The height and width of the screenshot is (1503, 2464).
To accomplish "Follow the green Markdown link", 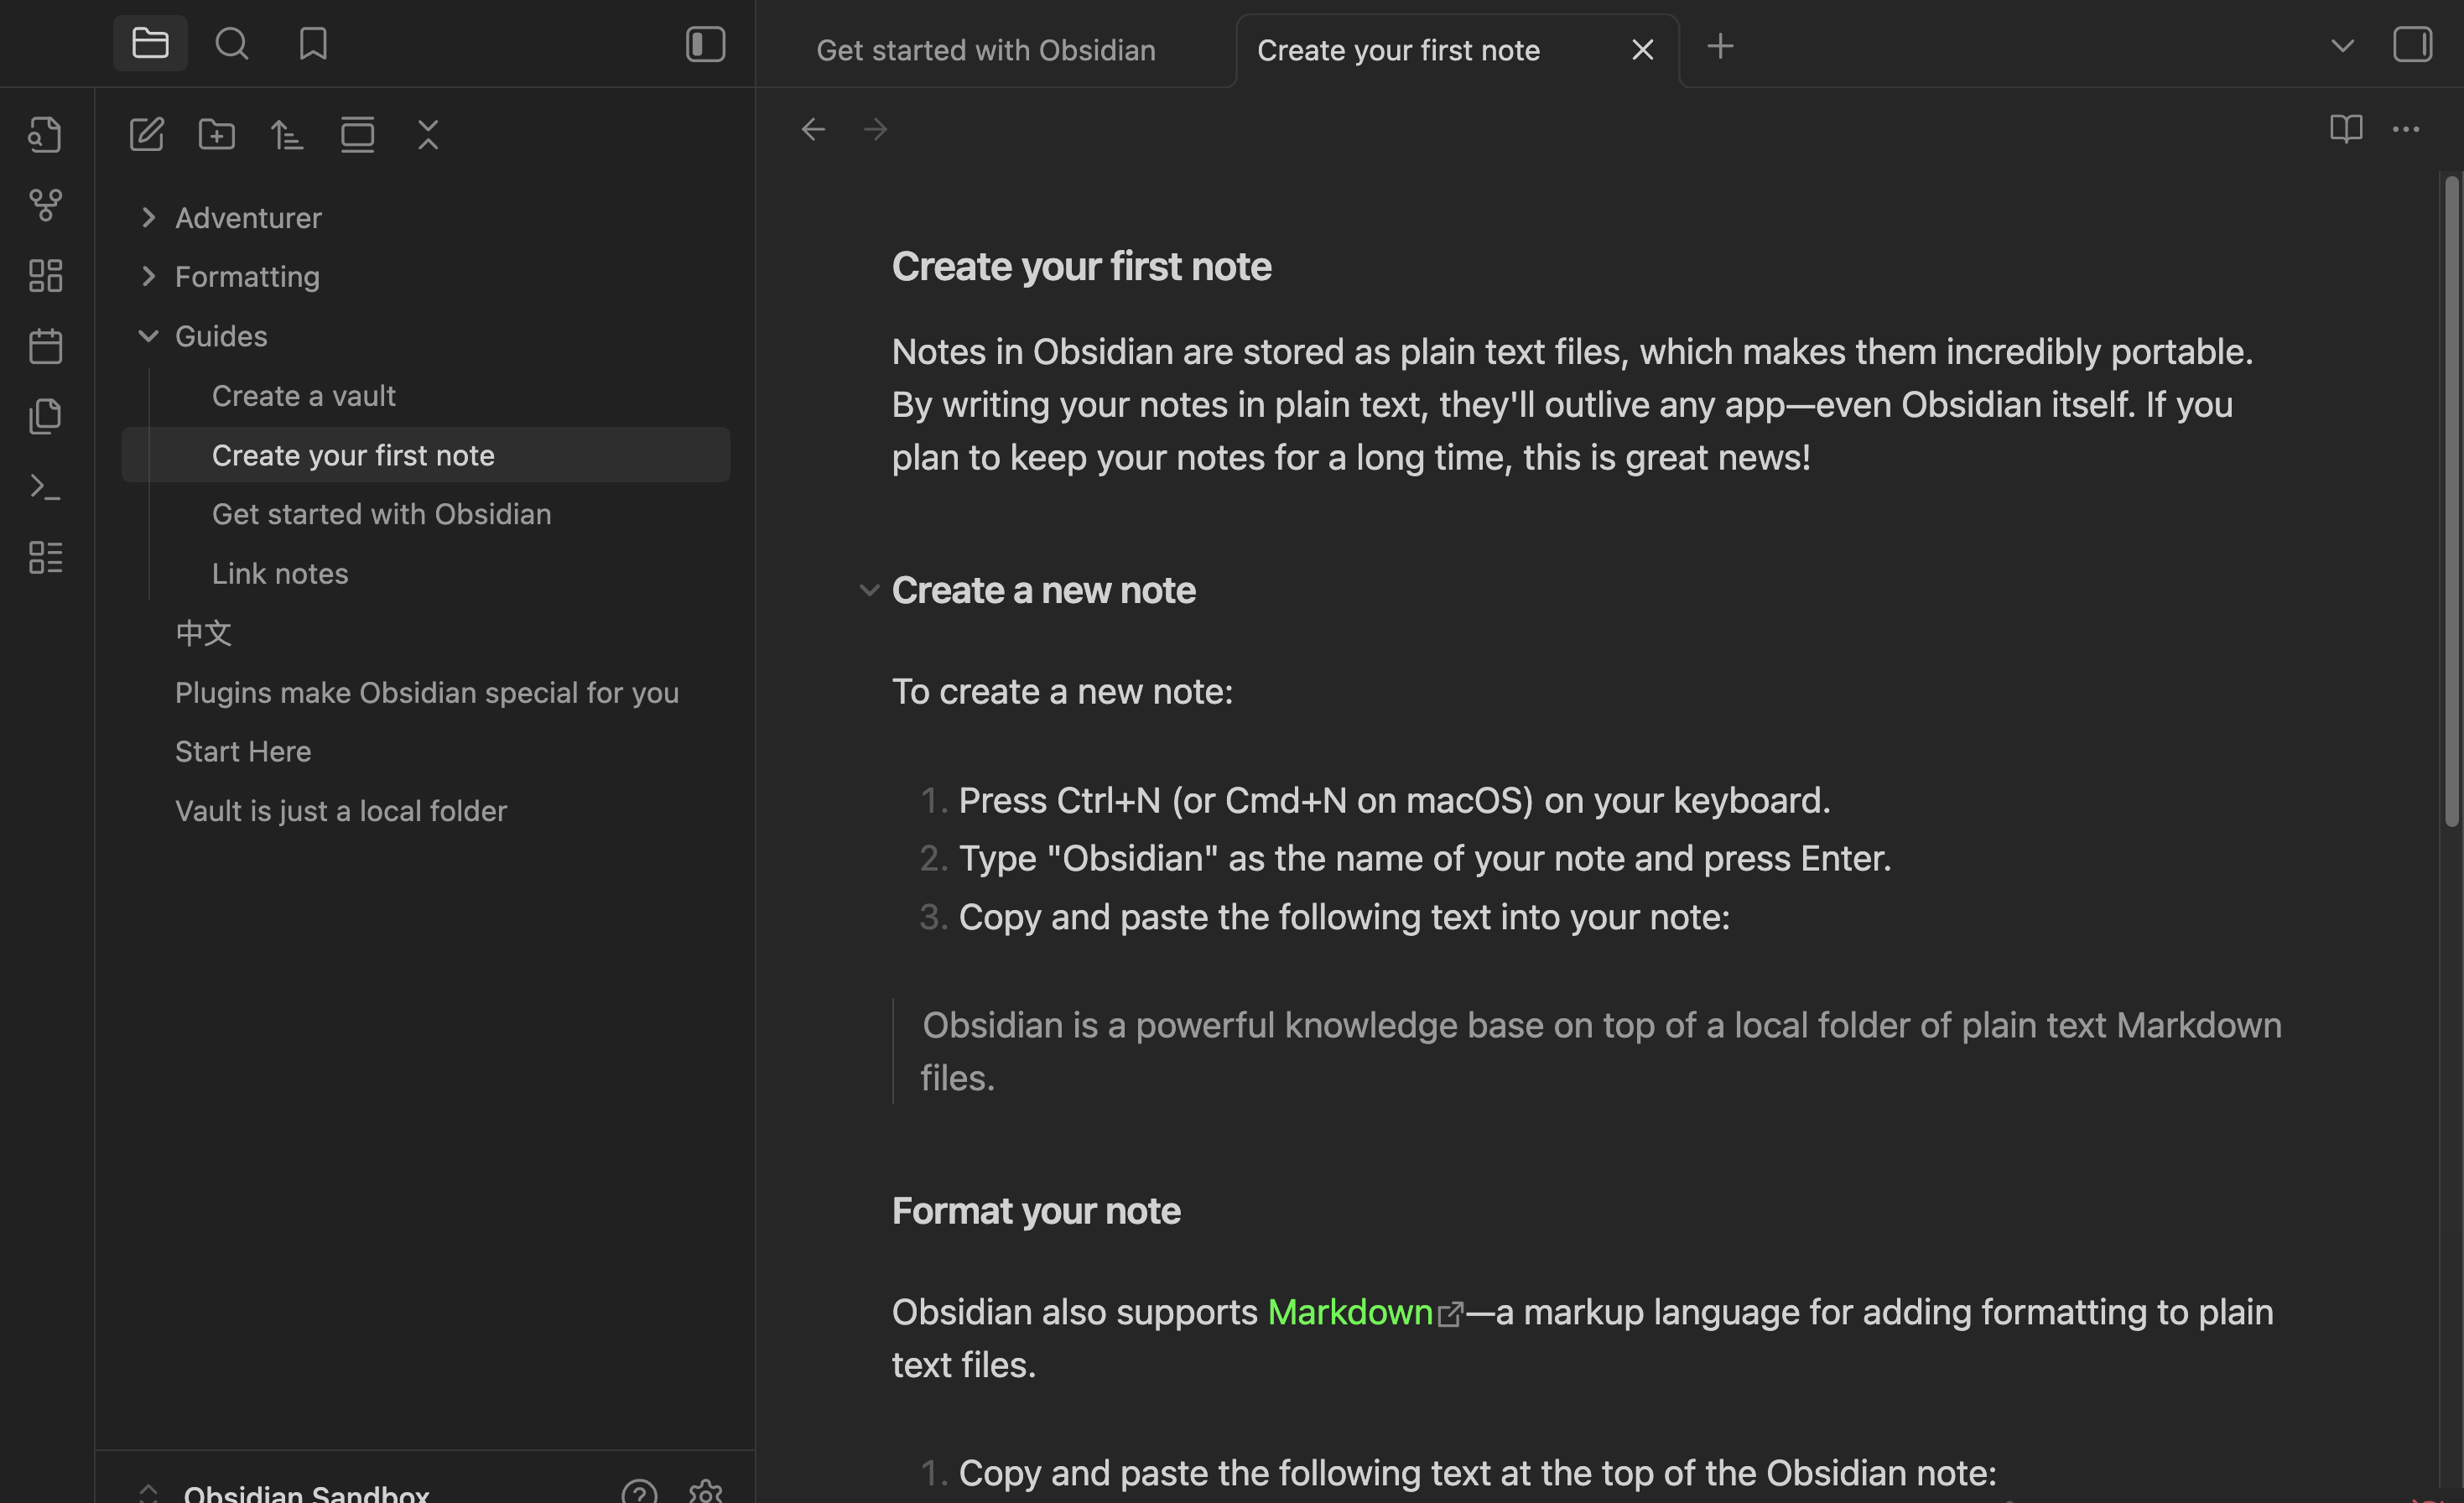I will 1349,1312.
